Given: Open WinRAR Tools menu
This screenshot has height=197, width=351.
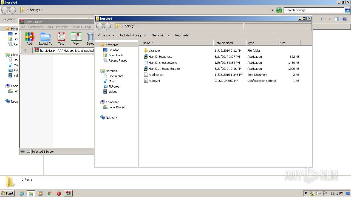Looking at the screenshot, I should coord(49,27).
